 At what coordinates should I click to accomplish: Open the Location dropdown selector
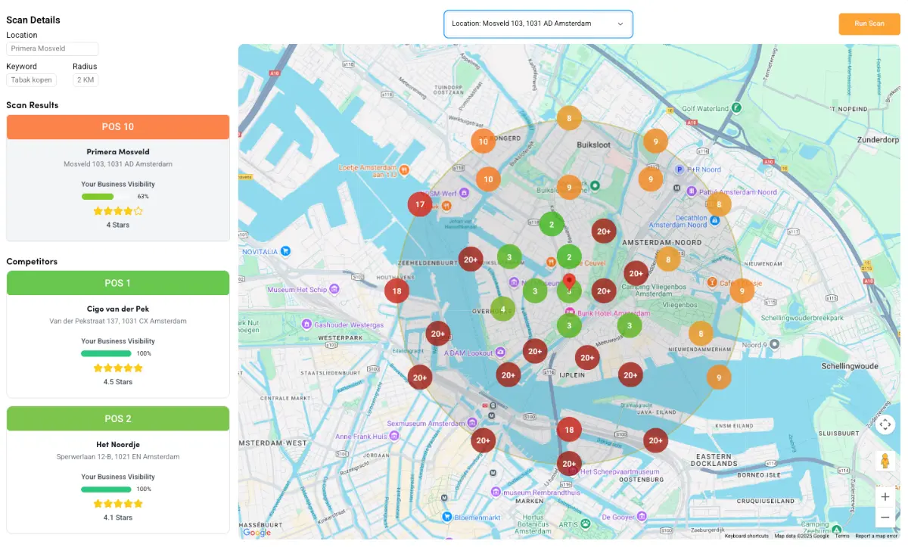tap(537, 23)
